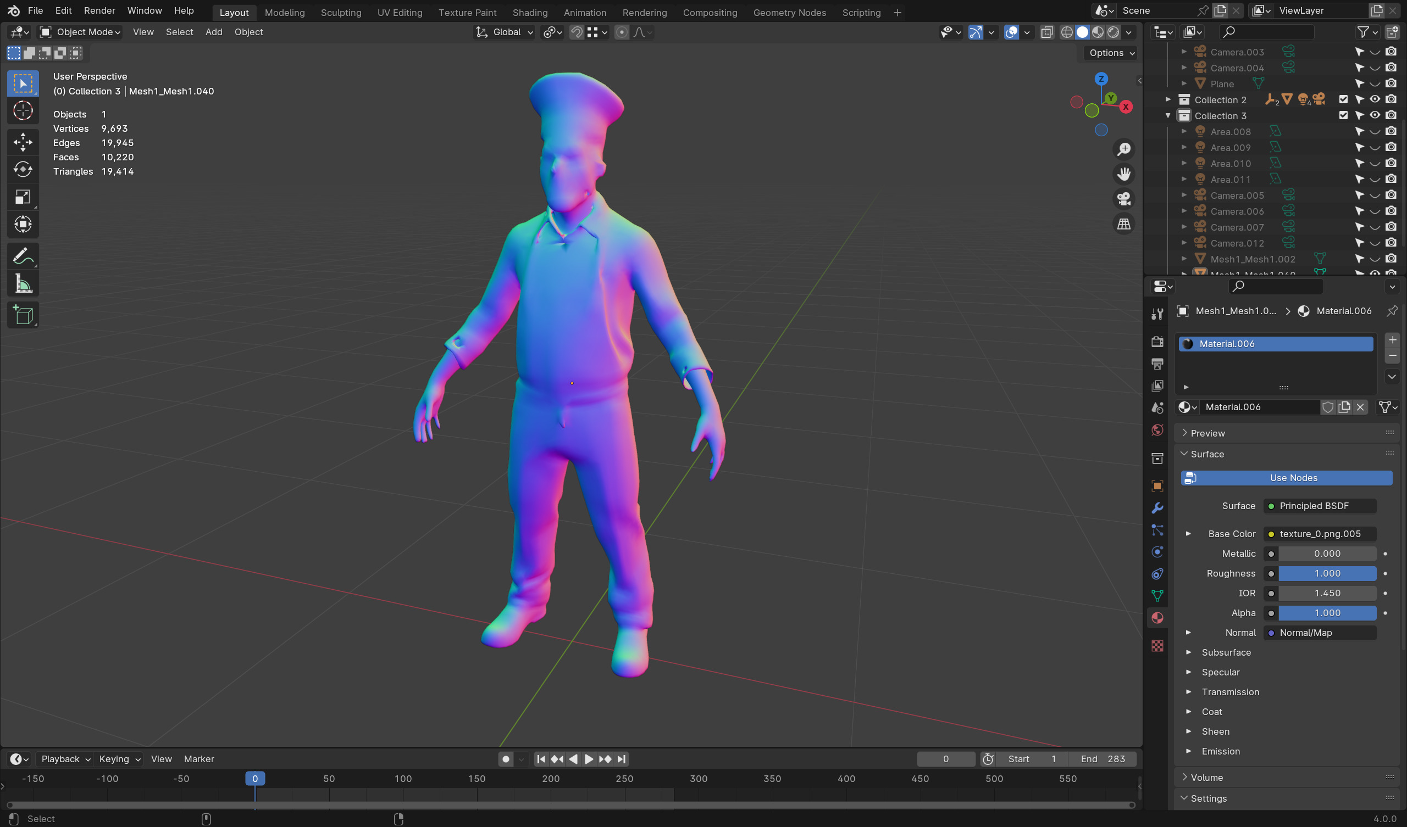Screen dimensions: 1407x827
Task: Switch perspective/orthographic with grid icon
Action: click(x=1123, y=225)
